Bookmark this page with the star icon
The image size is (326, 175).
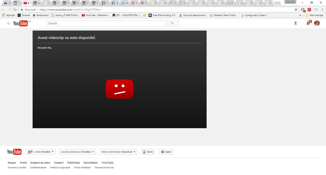coord(296,10)
